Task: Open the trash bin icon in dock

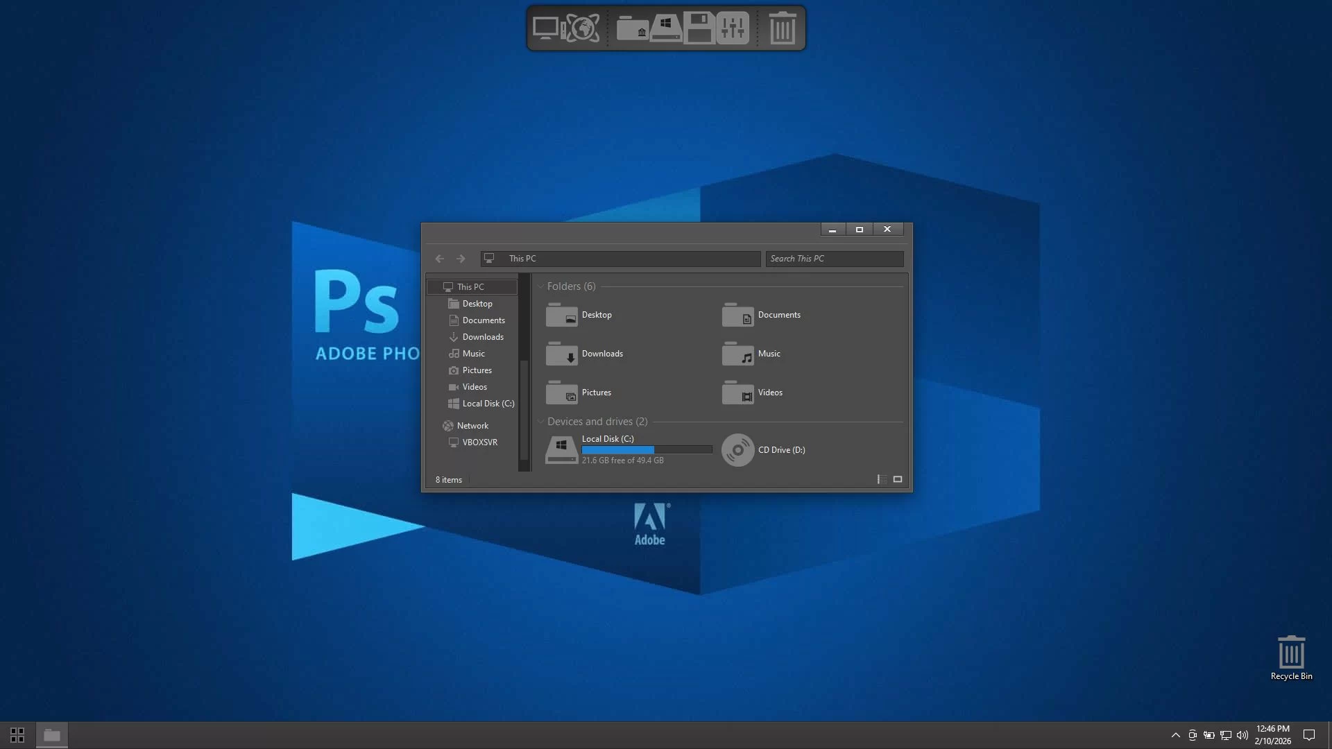Action: (x=783, y=28)
